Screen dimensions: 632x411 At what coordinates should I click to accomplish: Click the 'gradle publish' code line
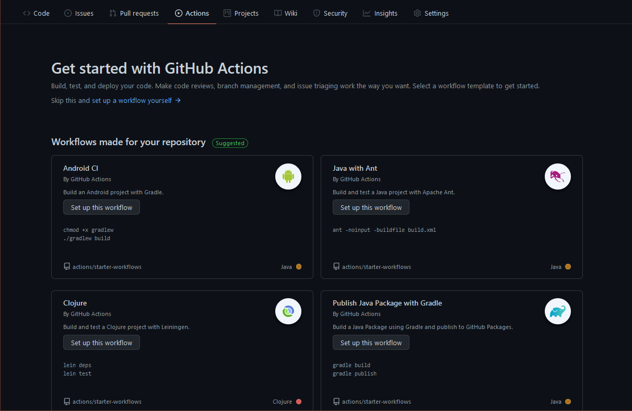click(355, 373)
